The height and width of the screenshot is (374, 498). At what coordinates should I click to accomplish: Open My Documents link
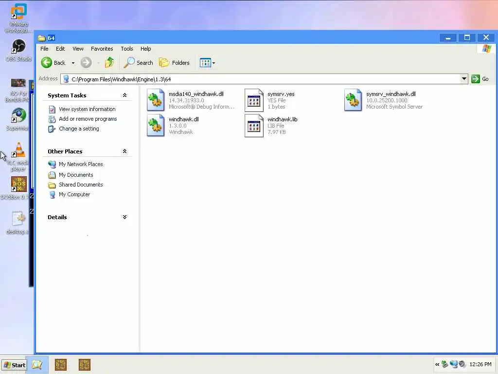(76, 175)
